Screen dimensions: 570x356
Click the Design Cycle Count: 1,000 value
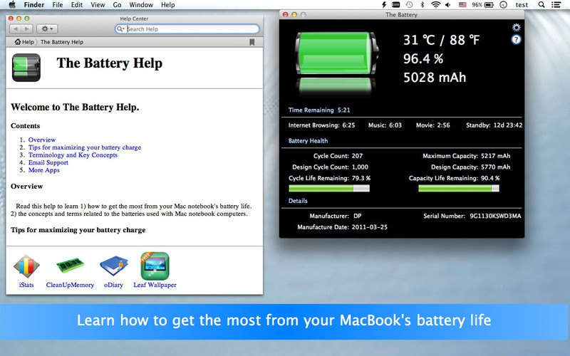tap(330, 167)
